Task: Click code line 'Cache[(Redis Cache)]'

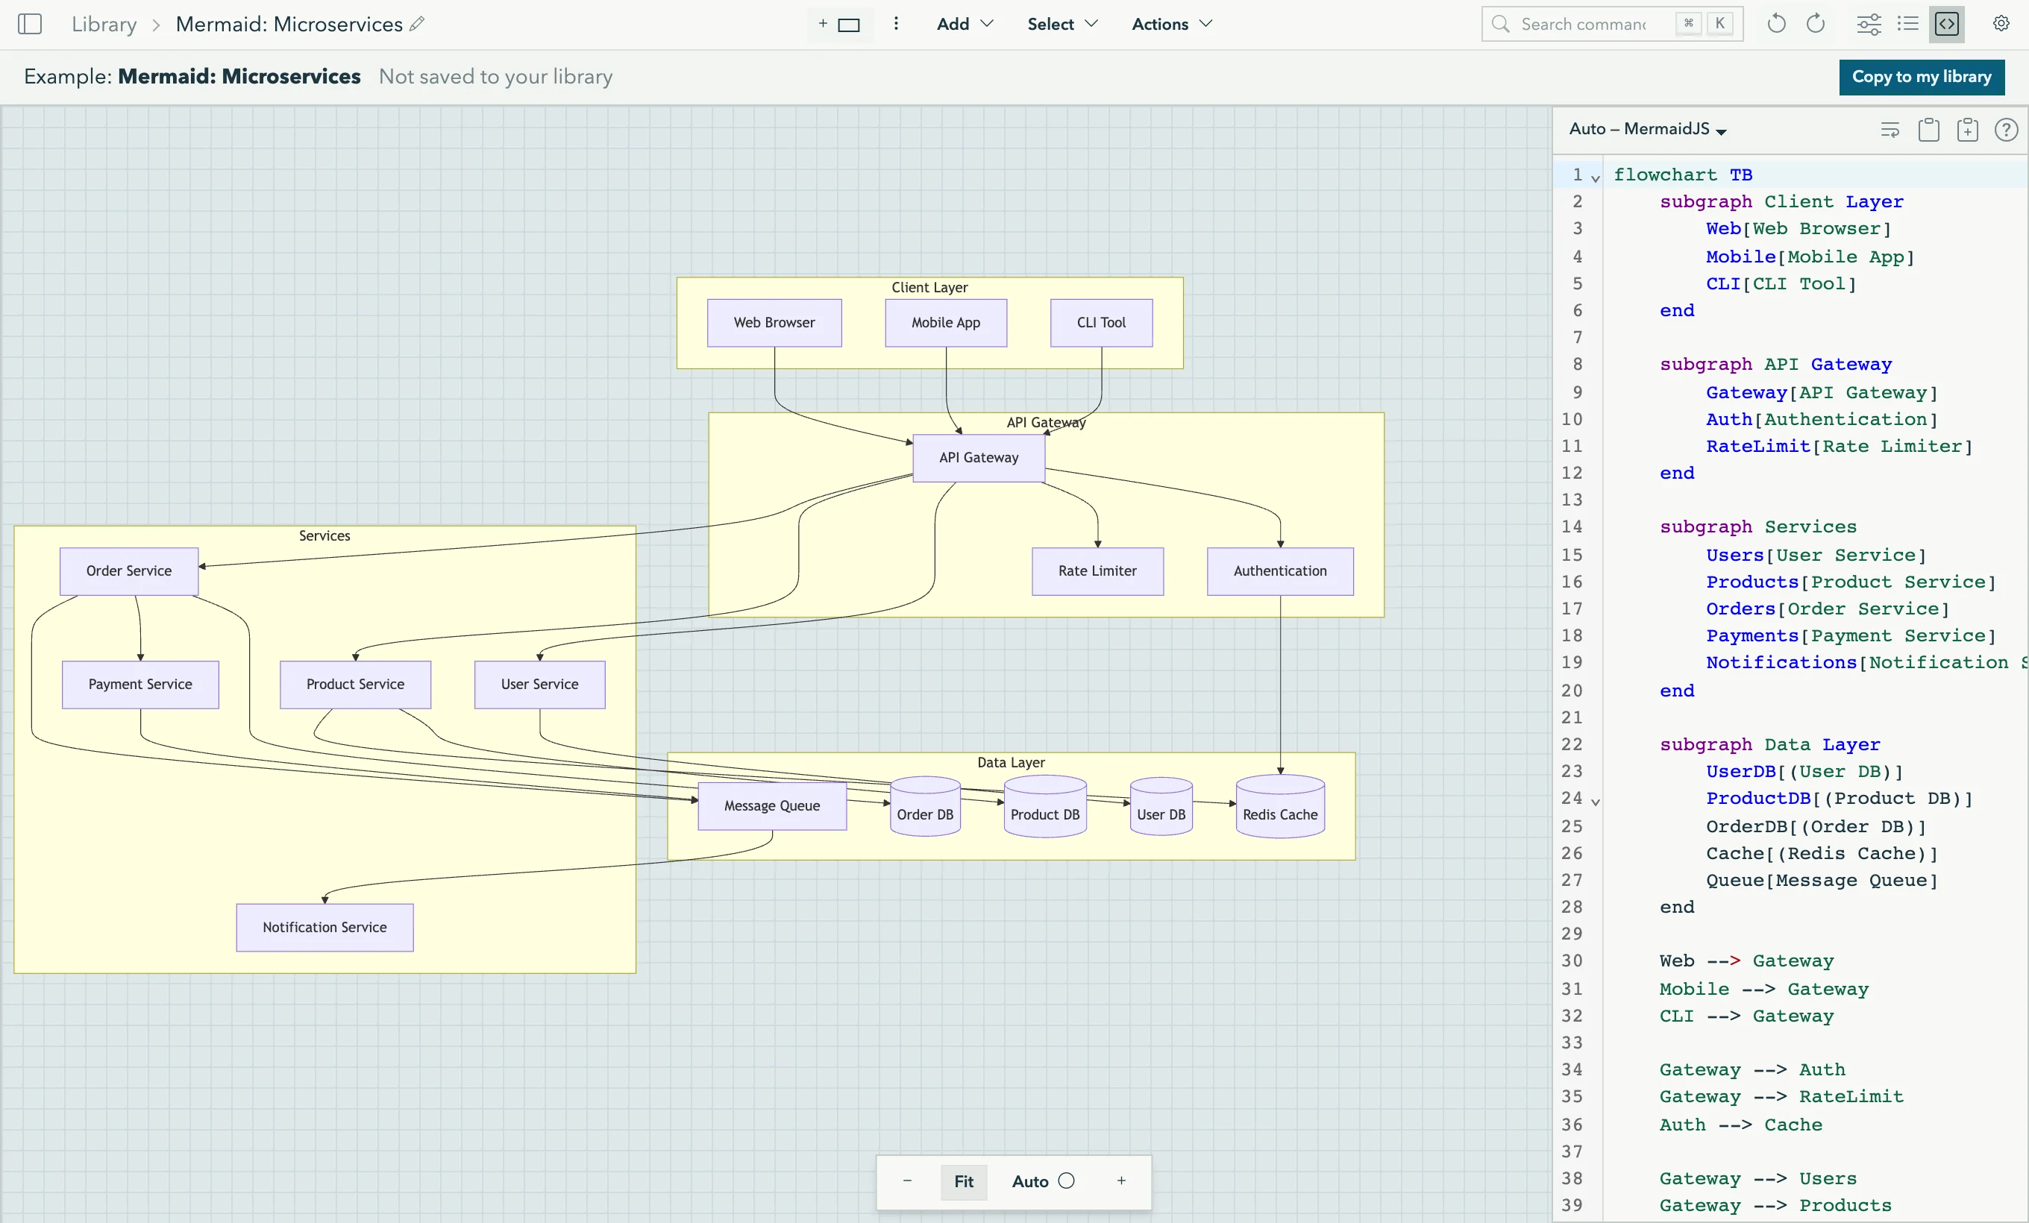Action: 1822,853
